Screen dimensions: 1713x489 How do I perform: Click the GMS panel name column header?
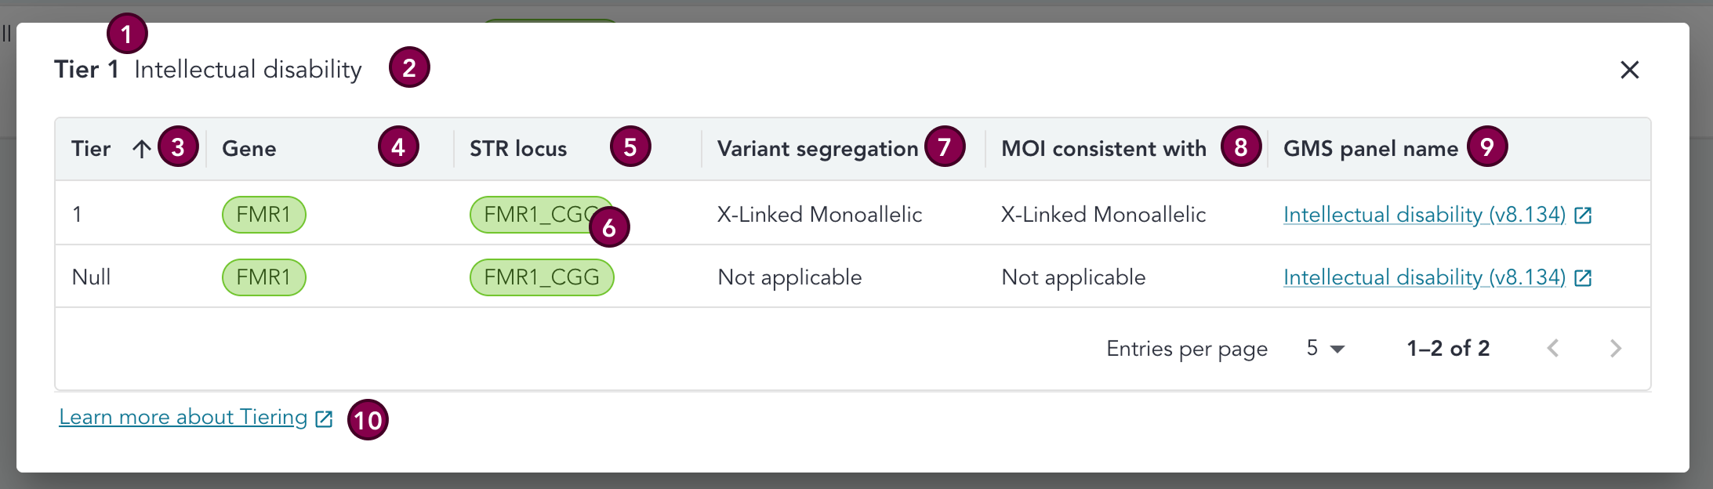pos(1370,149)
